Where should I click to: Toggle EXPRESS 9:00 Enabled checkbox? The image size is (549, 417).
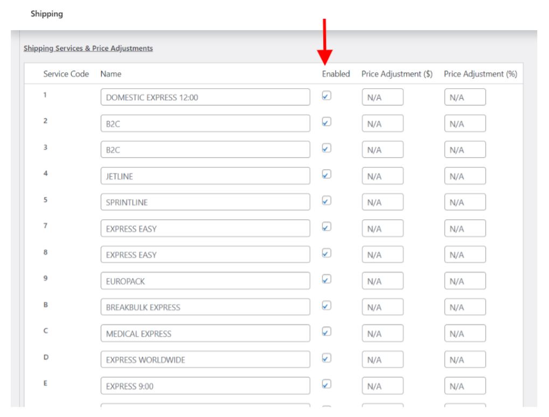click(x=326, y=385)
